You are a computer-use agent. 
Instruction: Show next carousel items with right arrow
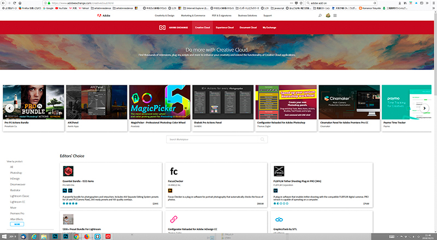424,108
